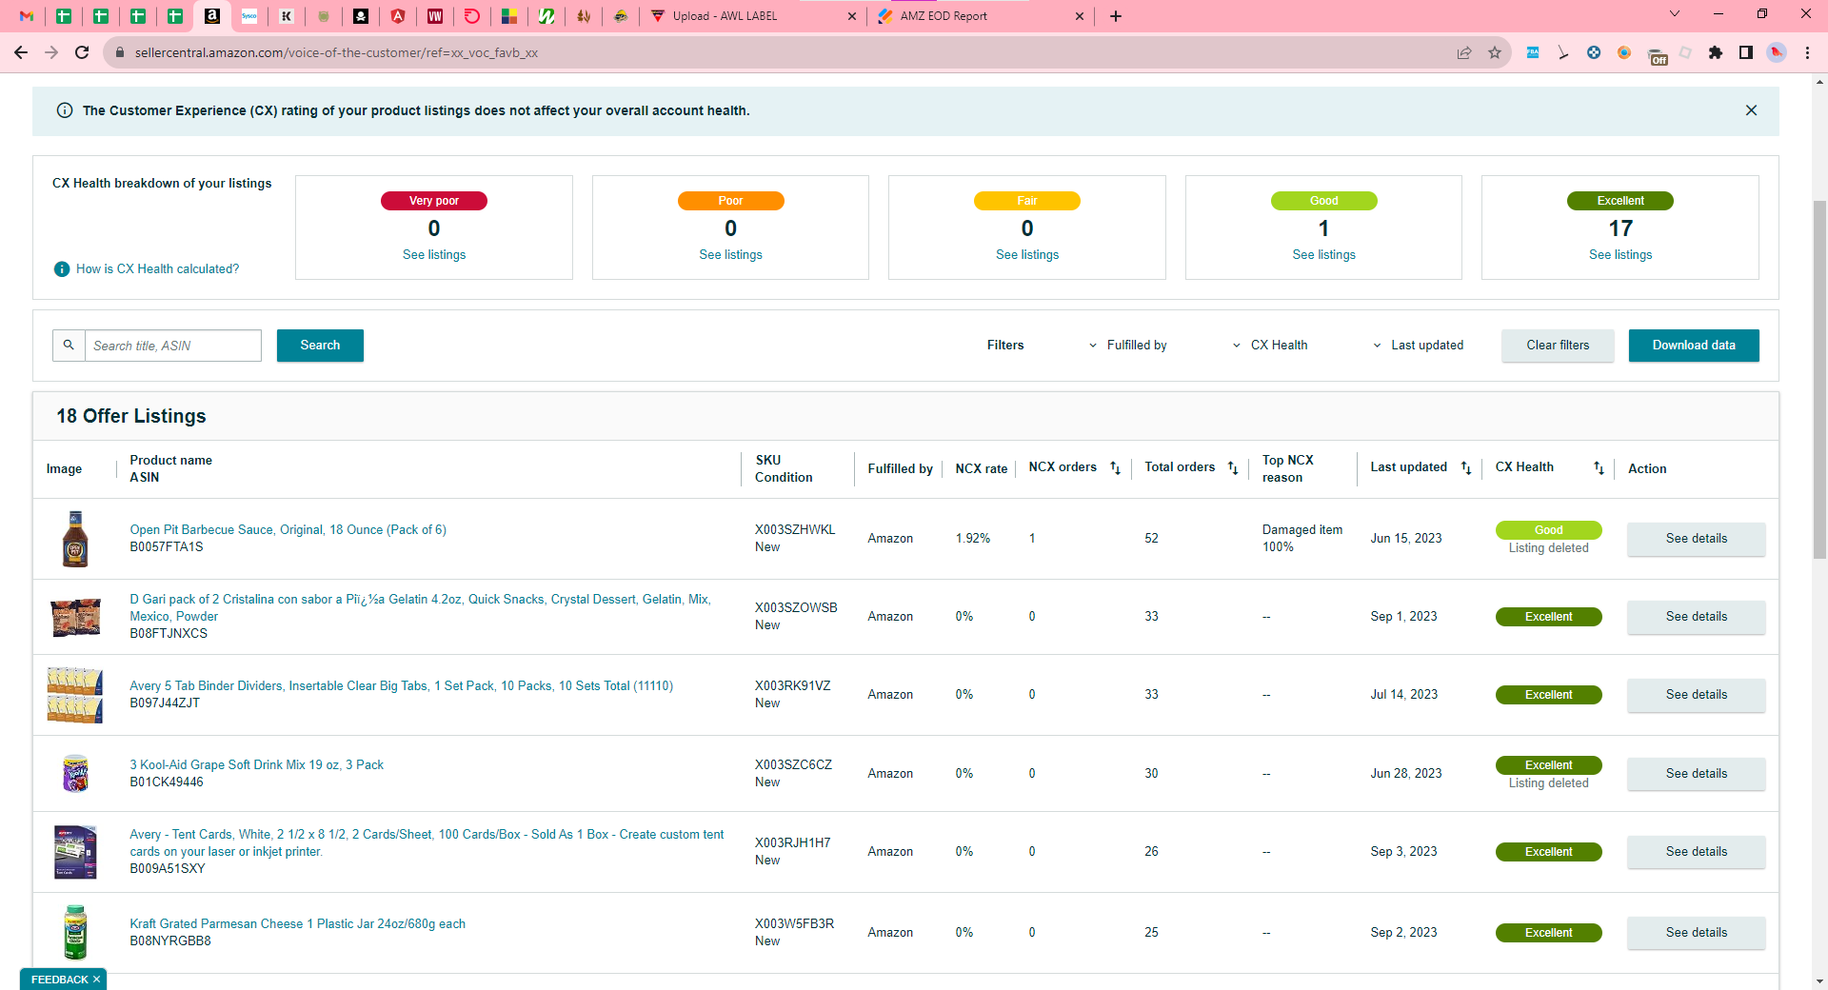Click the page vertical scrollbar
Image resolution: width=1828 pixels, height=990 pixels.
(x=1819, y=379)
